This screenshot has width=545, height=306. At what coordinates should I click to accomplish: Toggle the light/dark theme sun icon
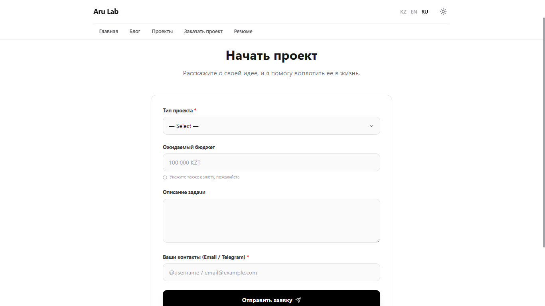pyautogui.click(x=443, y=12)
